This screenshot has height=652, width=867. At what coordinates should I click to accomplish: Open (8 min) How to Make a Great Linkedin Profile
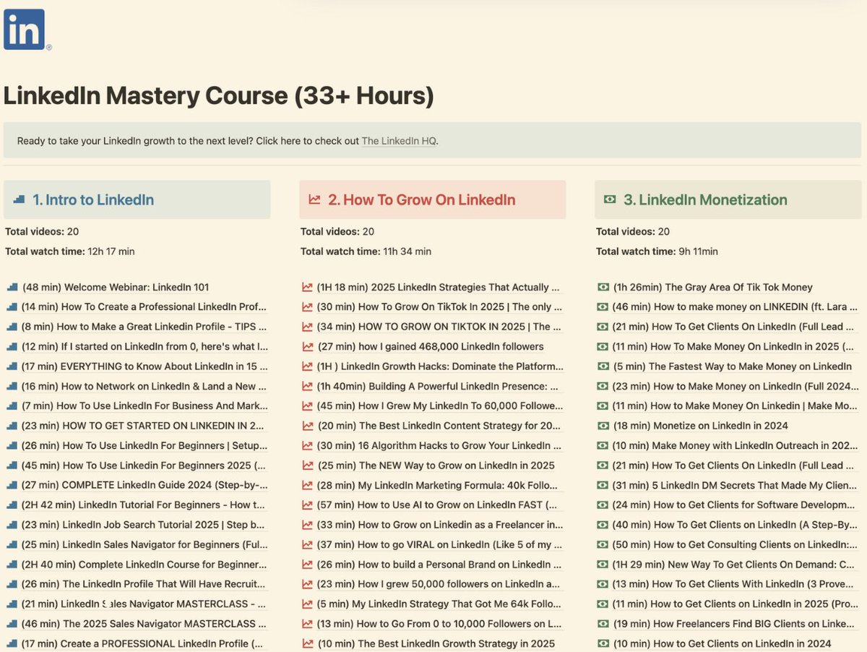[x=144, y=327]
